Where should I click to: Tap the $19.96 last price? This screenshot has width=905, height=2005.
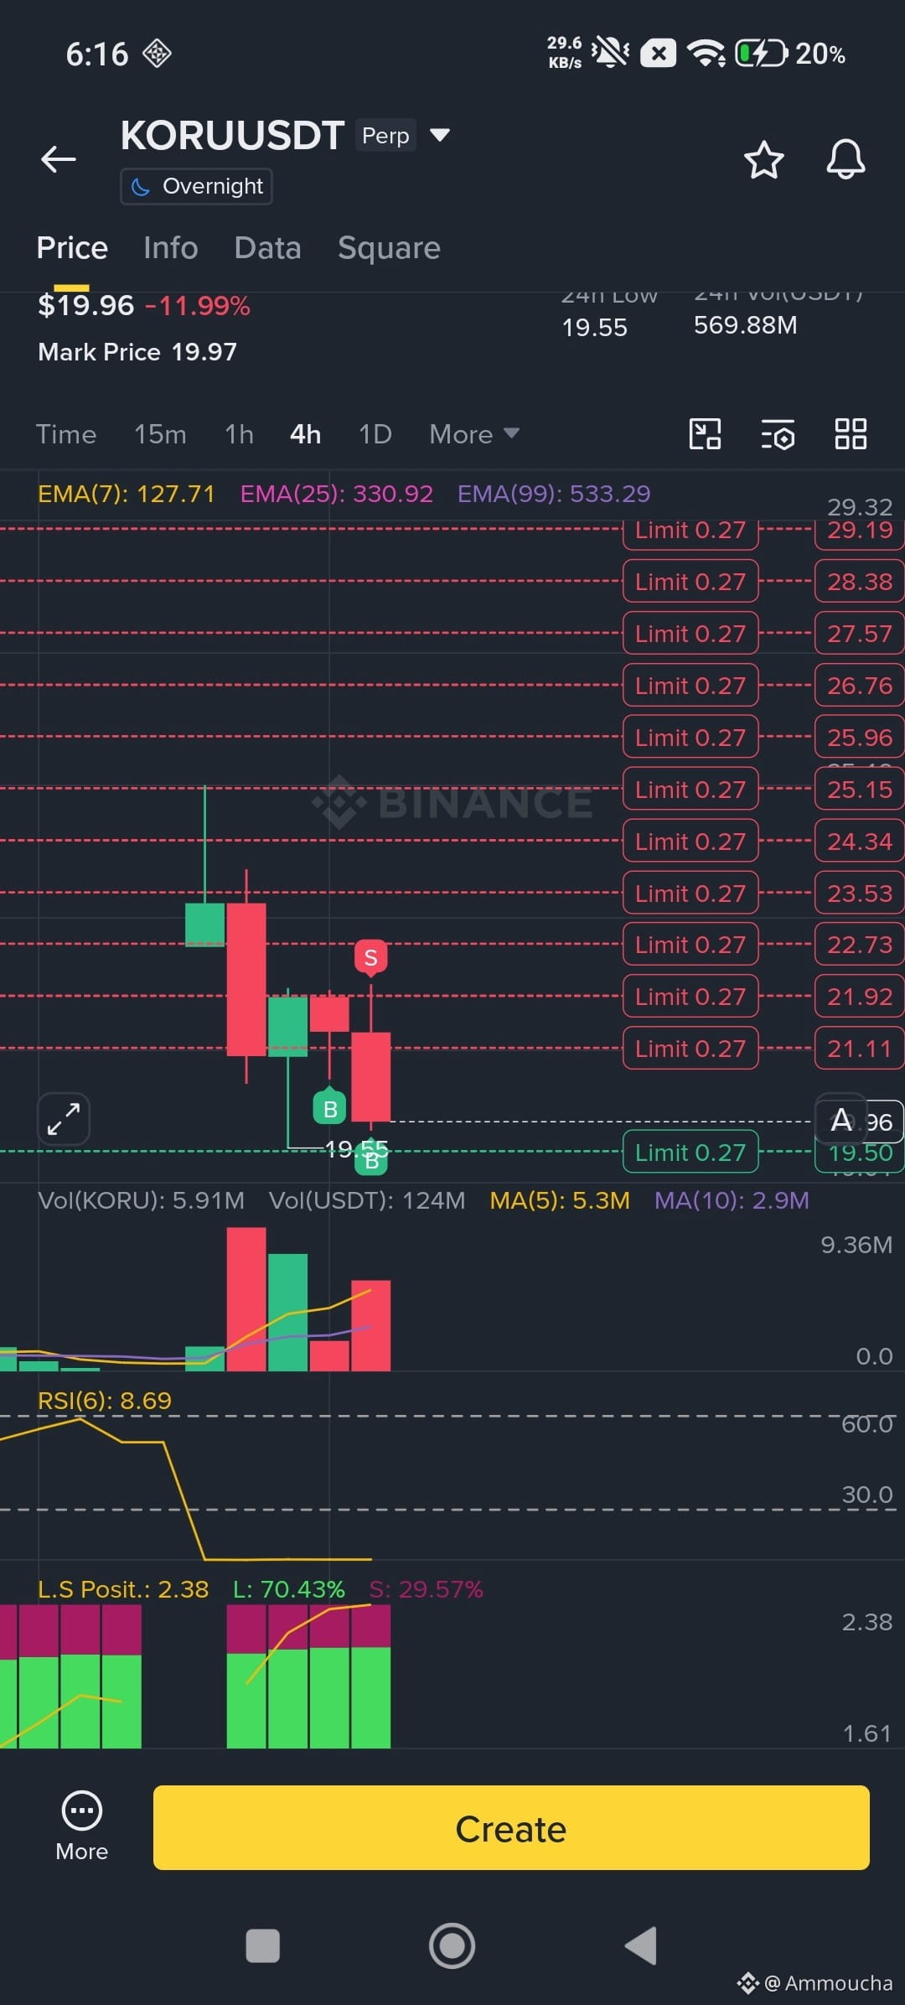tap(85, 306)
